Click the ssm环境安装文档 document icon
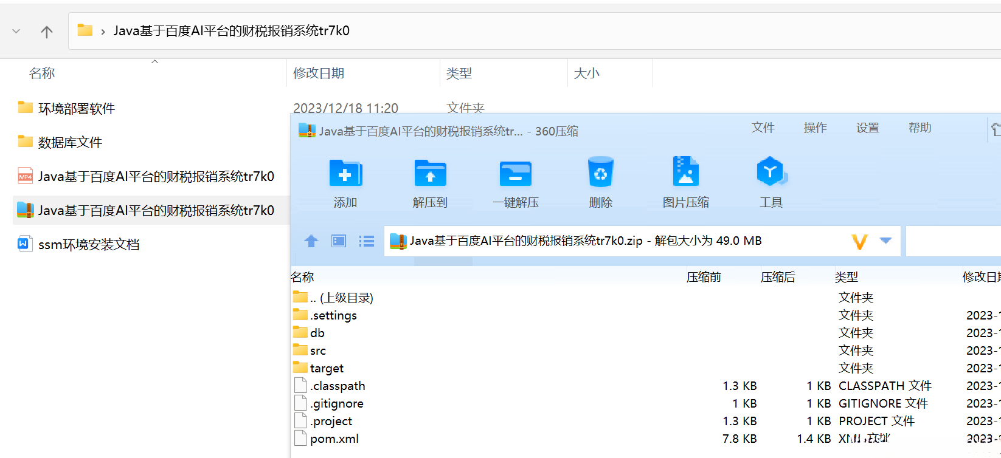 tap(25, 244)
